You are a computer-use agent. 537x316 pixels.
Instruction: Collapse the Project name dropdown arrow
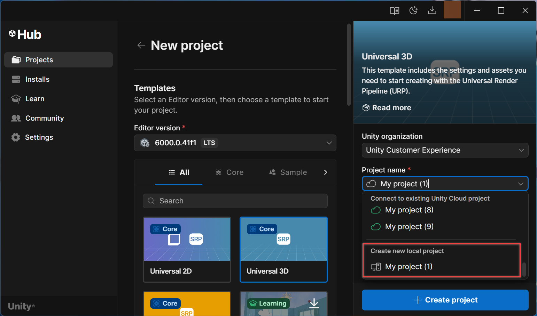click(521, 184)
